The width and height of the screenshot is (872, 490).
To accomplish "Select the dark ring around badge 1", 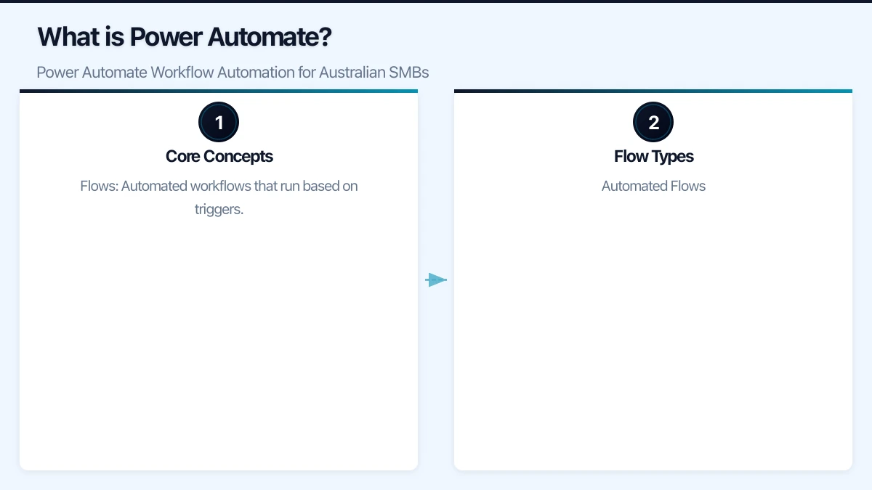I will [x=219, y=106].
